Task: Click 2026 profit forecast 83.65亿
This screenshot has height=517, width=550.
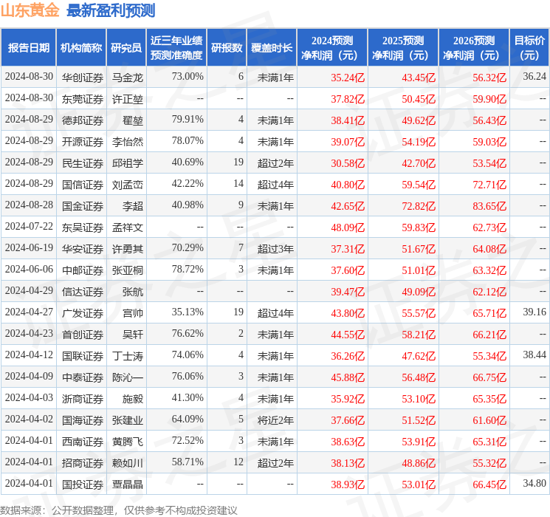Action: pos(489,206)
